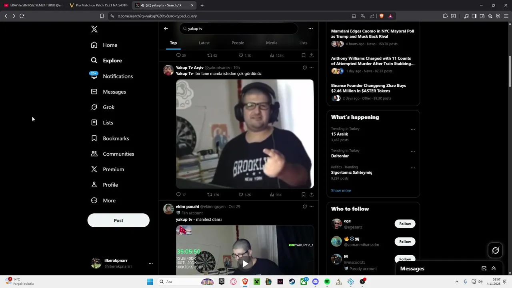Open Messages in the sidebar
The width and height of the screenshot is (512, 288).
(108, 92)
